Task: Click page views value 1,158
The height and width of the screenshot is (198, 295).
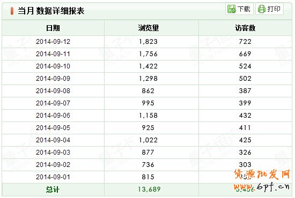Action: point(148,116)
